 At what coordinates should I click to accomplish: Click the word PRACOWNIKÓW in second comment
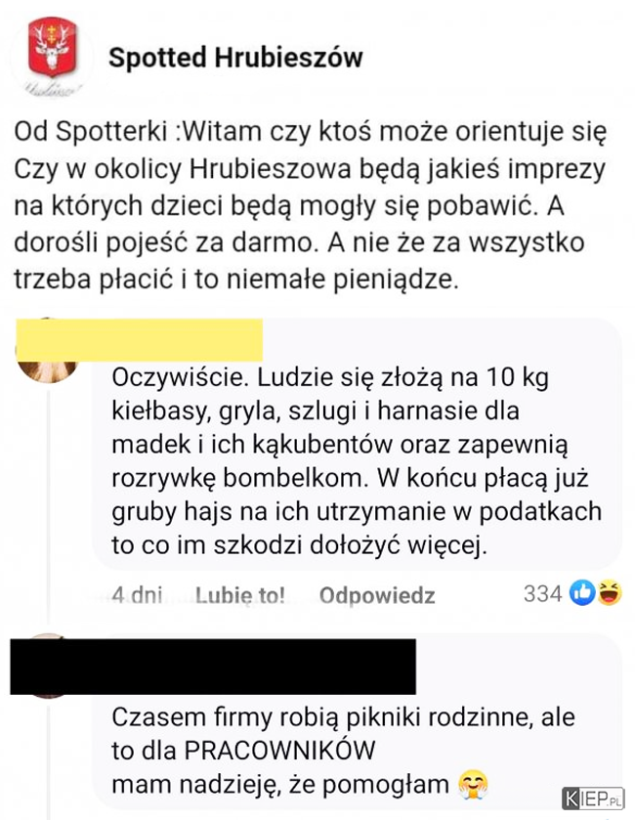tap(280, 751)
